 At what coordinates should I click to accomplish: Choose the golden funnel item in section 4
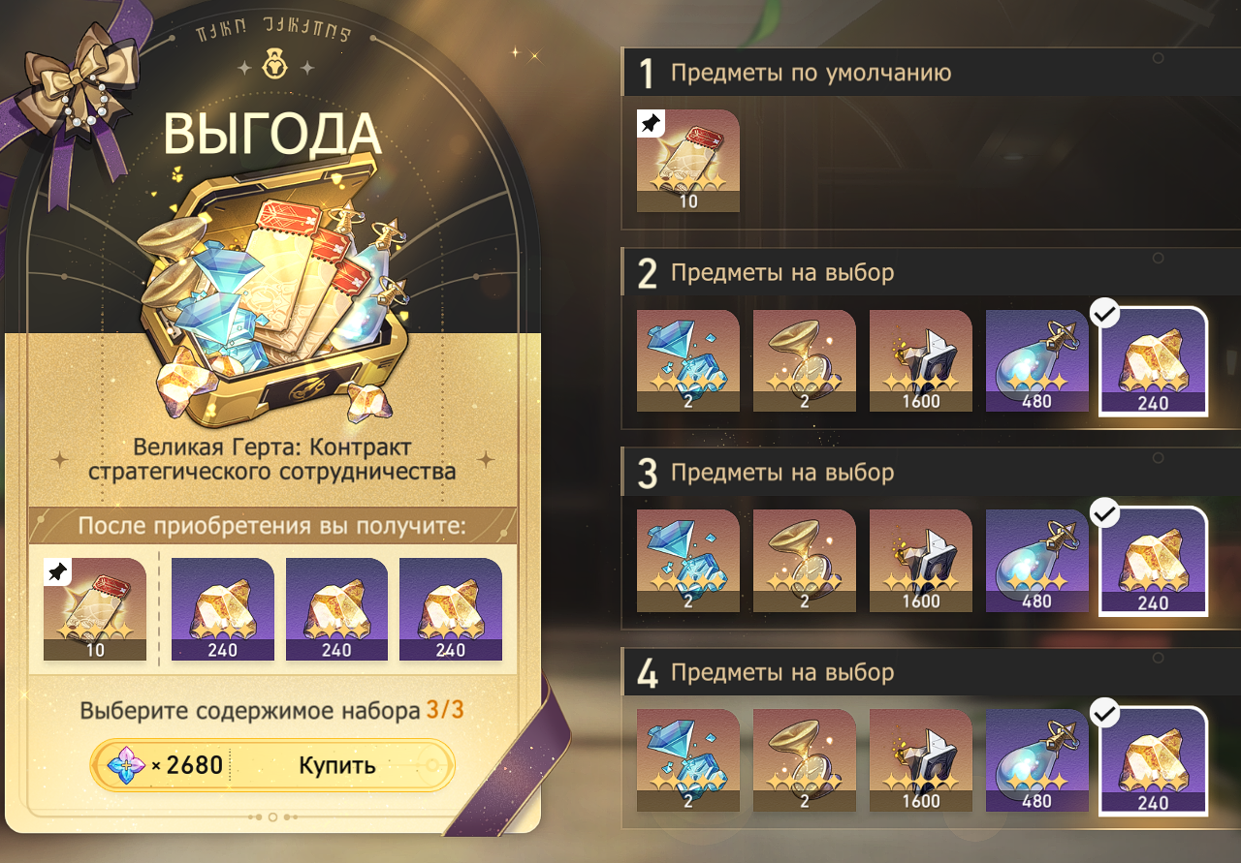805,761
